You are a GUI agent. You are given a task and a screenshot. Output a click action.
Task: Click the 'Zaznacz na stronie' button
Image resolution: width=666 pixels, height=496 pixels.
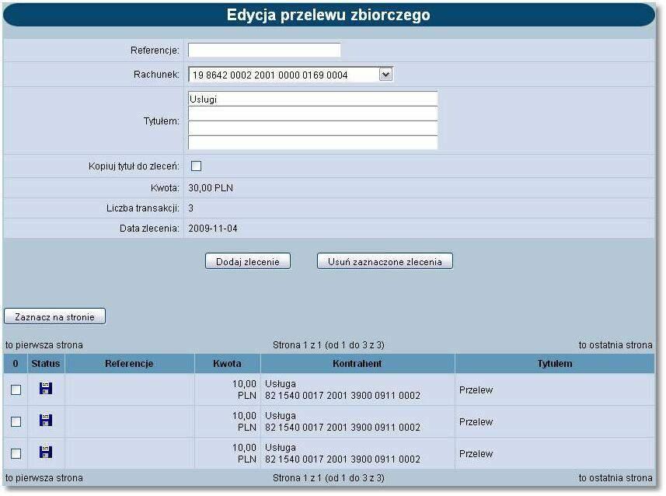click(x=55, y=316)
